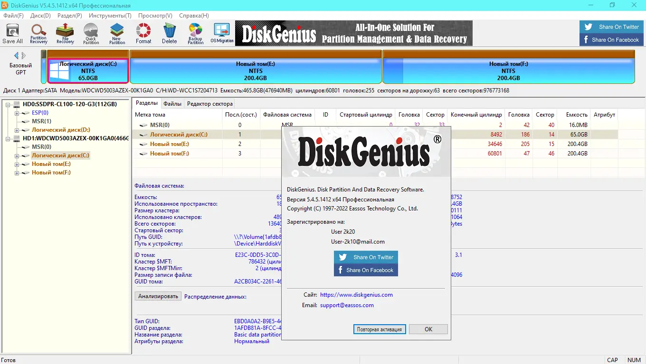This screenshot has width=646, height=364.
Task: Click the Format toolbar icon
Action: click(x=143, y=34)
